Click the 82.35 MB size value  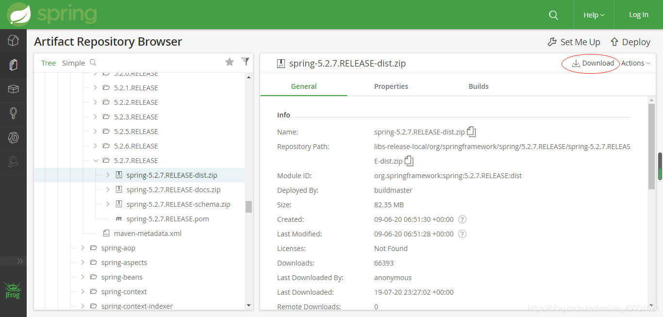[x=389, y=205]
